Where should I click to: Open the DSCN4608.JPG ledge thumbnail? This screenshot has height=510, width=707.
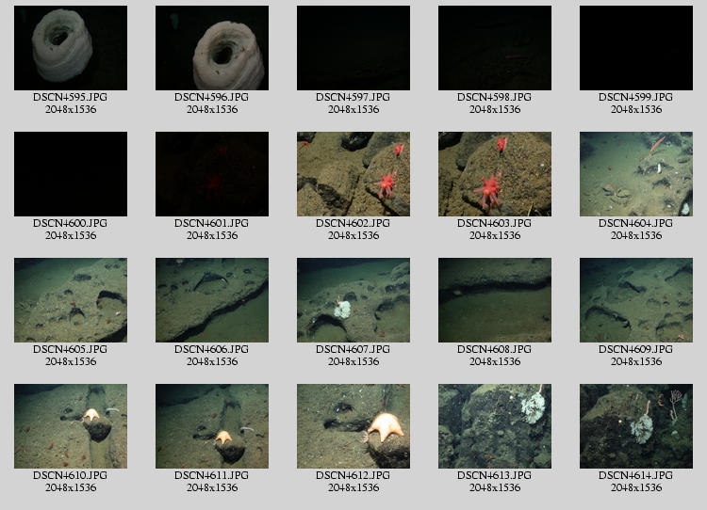494,300
